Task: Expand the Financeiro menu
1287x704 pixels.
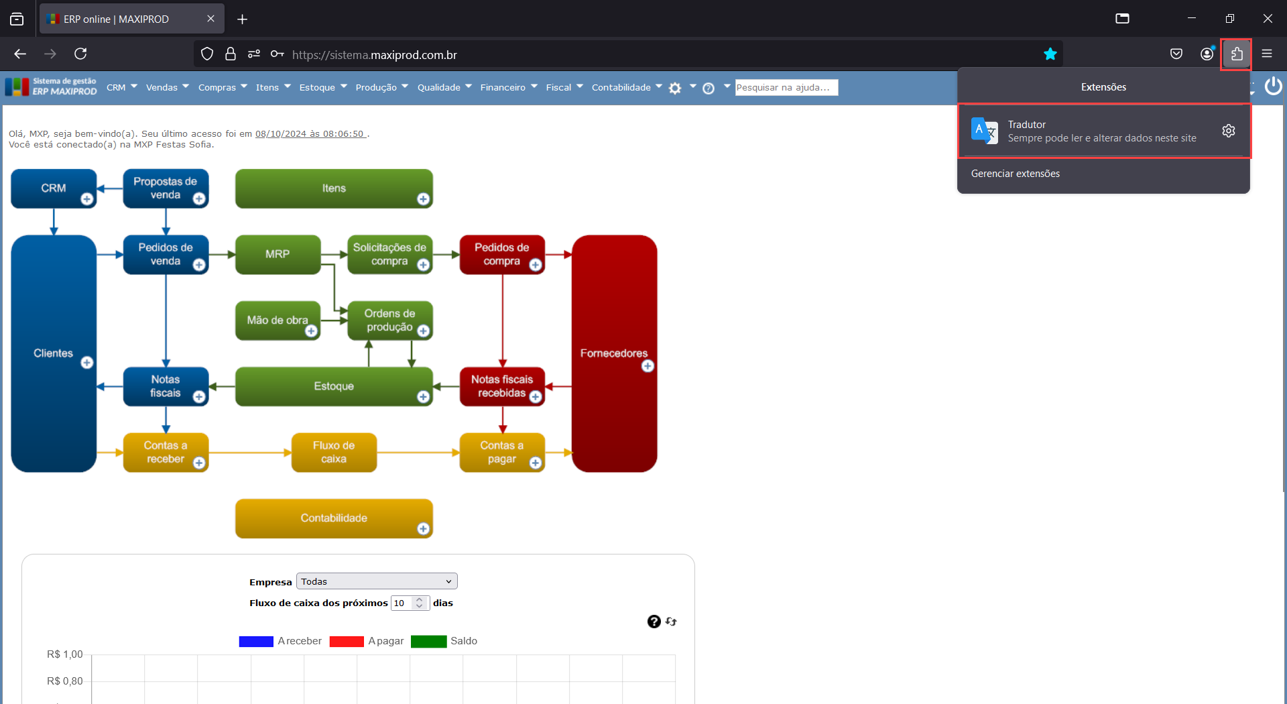Action: click(509, 87)
